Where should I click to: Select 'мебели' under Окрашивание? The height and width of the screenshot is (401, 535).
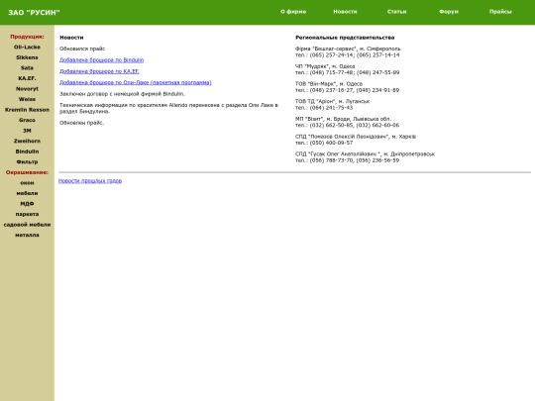[27, 193]
